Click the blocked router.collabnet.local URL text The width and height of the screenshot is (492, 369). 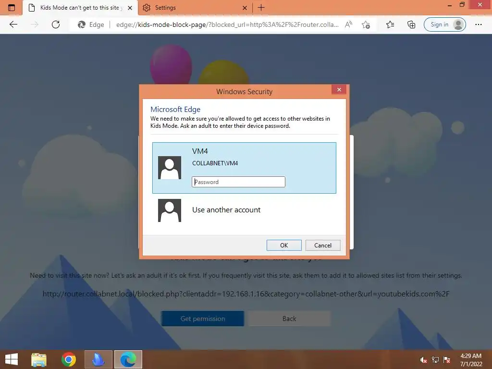[x=246, y=294]
